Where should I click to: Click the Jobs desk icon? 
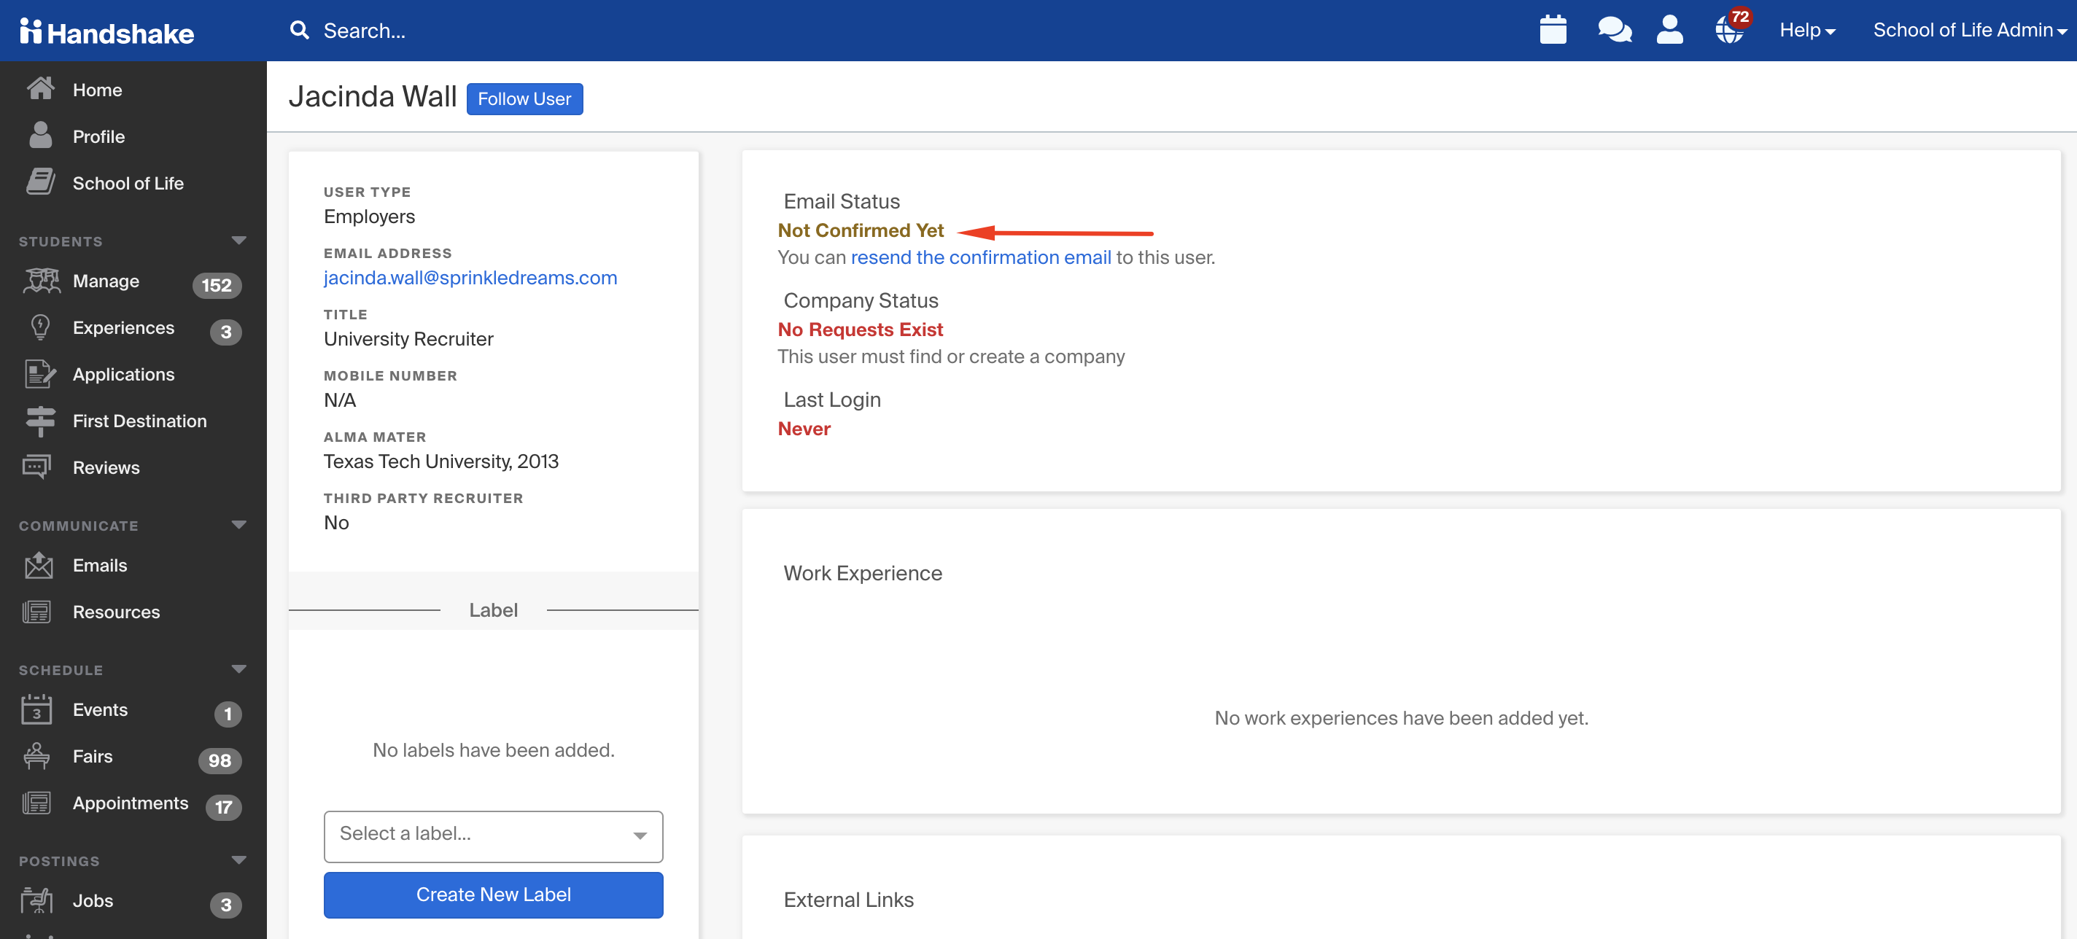pos(36,900)
